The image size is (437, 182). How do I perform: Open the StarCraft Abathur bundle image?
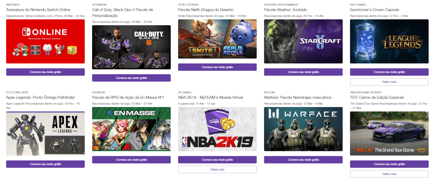(x=303, y=41)
